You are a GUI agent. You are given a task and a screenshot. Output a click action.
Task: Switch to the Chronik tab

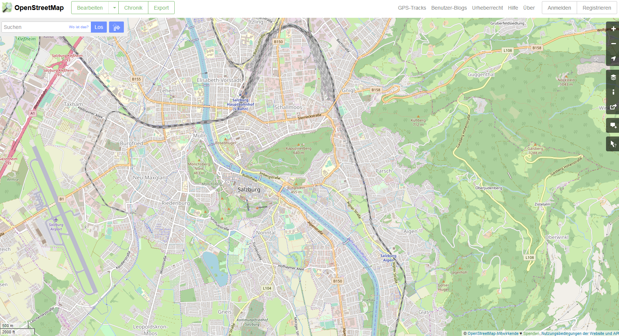(133, 7)
